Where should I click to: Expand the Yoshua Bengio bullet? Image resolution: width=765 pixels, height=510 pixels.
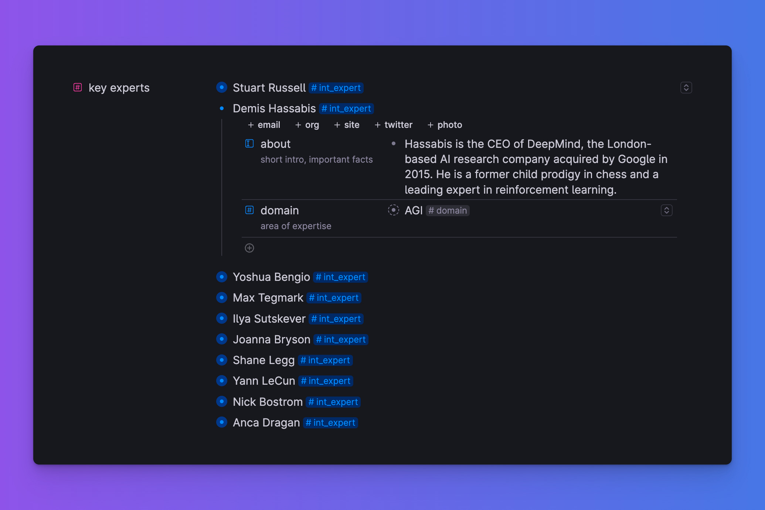222,277
